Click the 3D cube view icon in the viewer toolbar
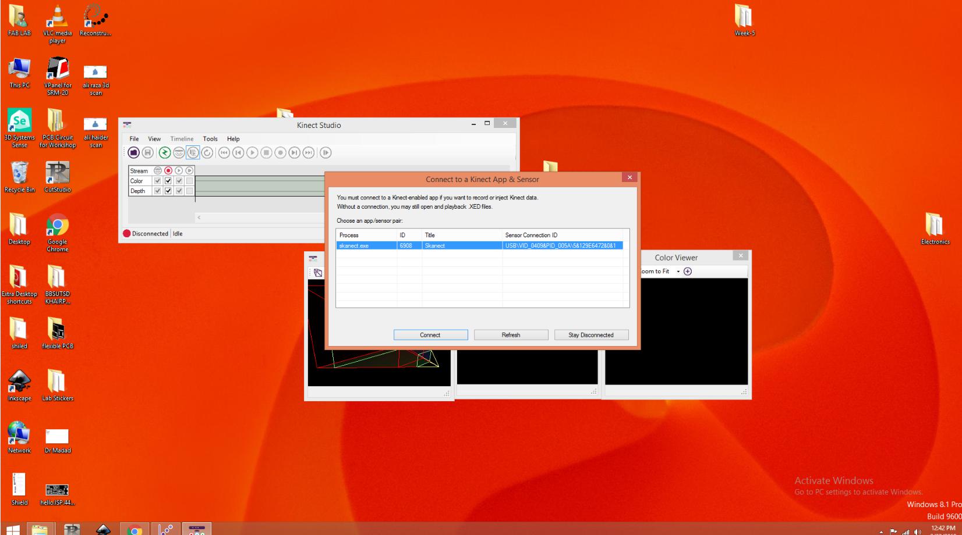 (x=317, y=272)
